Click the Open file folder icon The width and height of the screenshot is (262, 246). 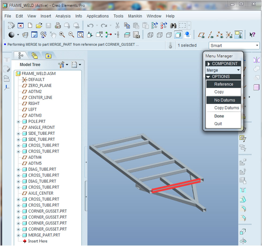click(39, 26)
